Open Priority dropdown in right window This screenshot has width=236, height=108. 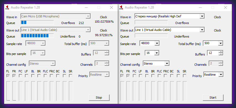[221, 75]
